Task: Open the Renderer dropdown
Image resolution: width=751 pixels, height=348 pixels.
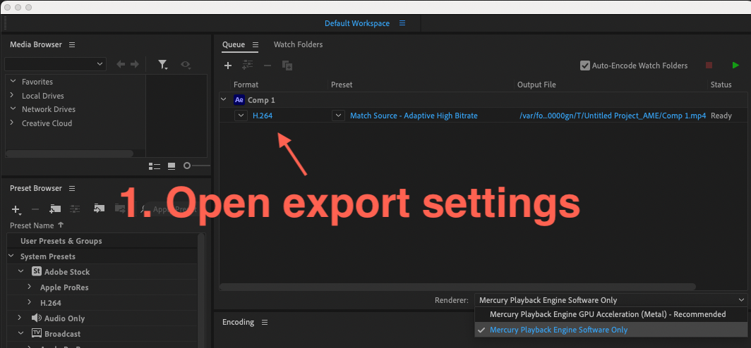Action: point(611,300)
